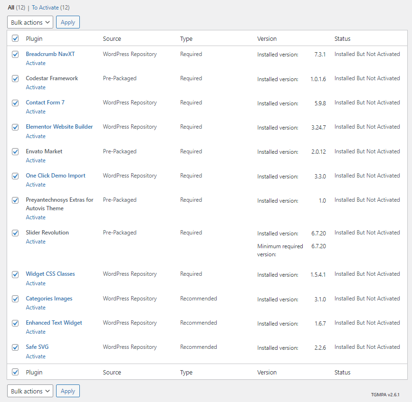
Task: Activate the Codestar Framework plugin
Action: pos(36,87)
